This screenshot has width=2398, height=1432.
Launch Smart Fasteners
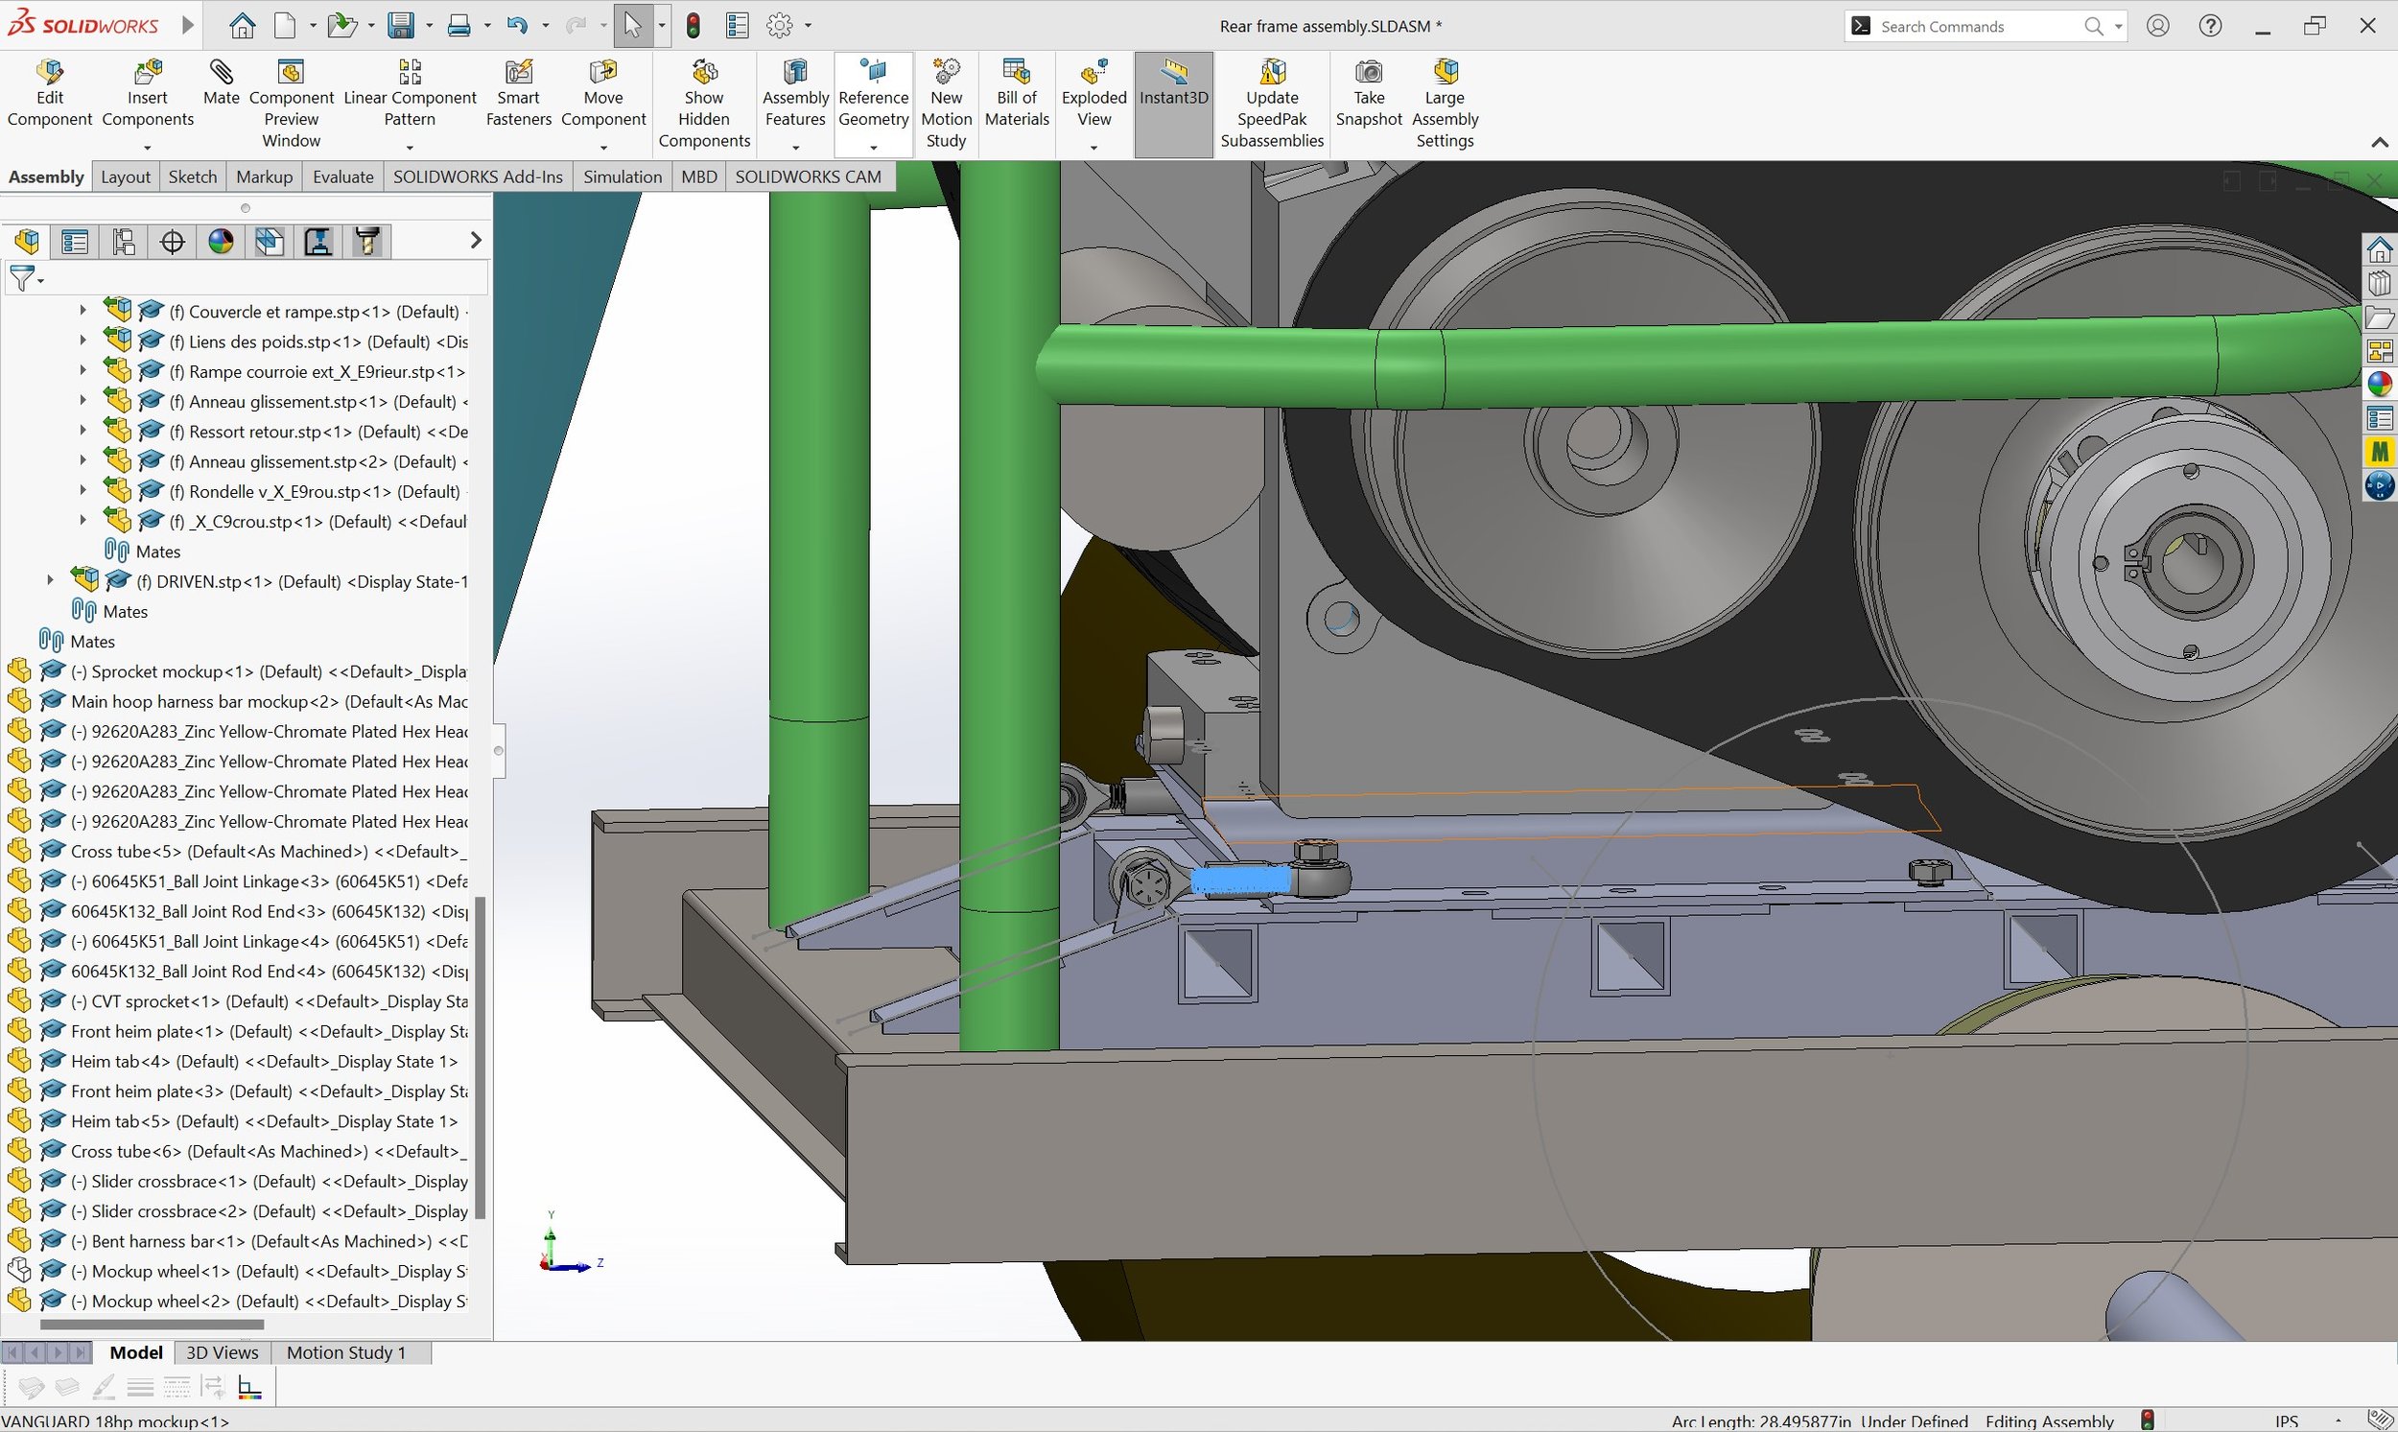click(x=518, y=94)
